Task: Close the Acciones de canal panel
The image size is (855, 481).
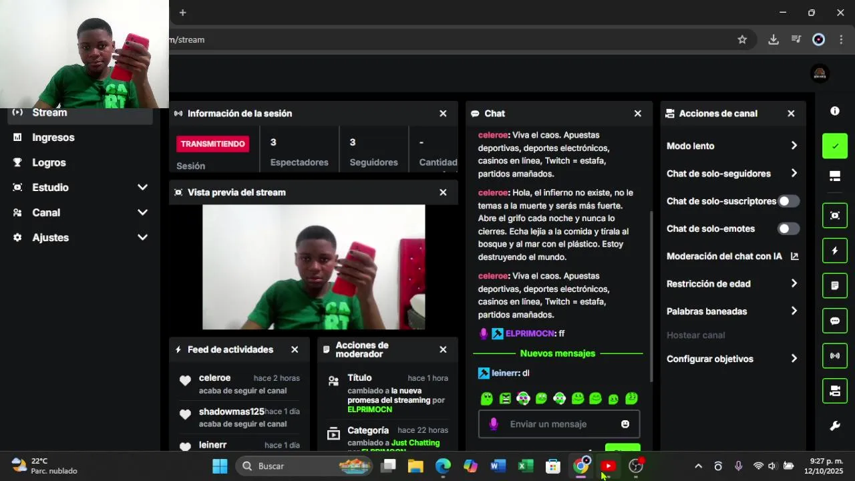Action: [791, 114]
